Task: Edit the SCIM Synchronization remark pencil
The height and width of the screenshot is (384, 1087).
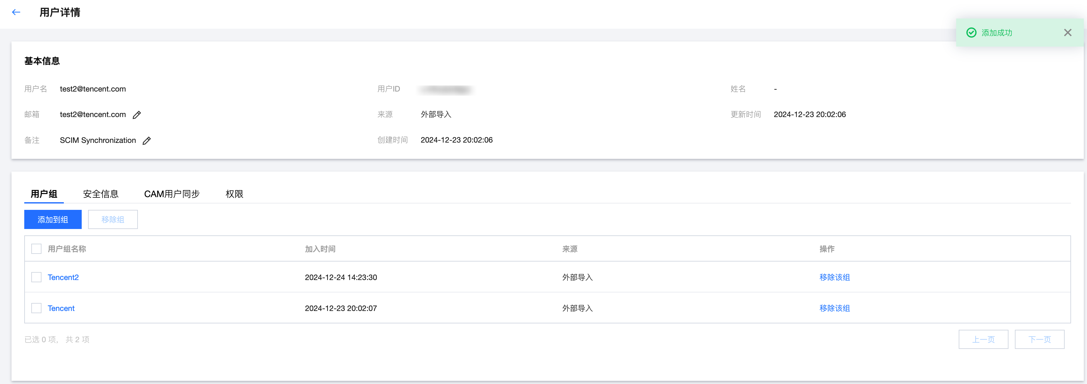Action: (146, 141)
